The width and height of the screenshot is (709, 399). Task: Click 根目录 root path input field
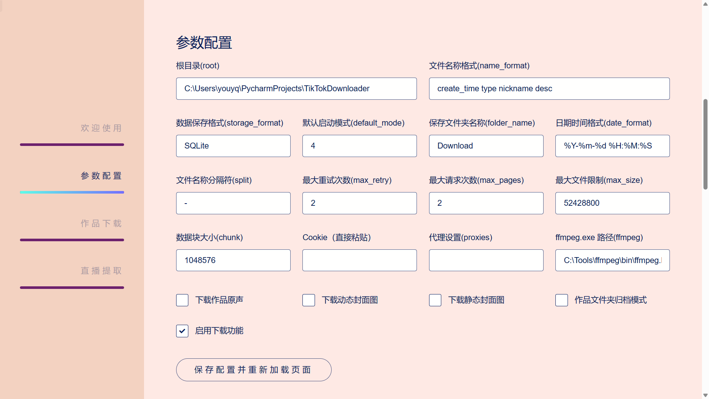pos(296,88)
